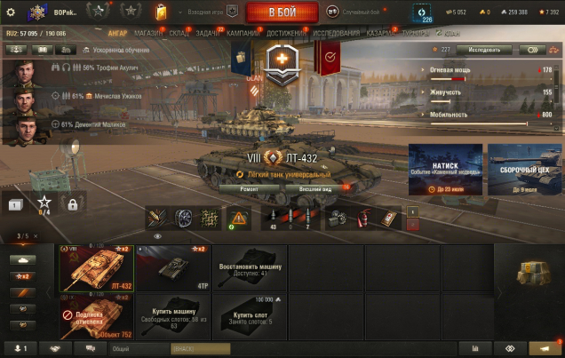565x358 pixels.
Task: Open the loot boxes crate icon
Action: [534, 273]
